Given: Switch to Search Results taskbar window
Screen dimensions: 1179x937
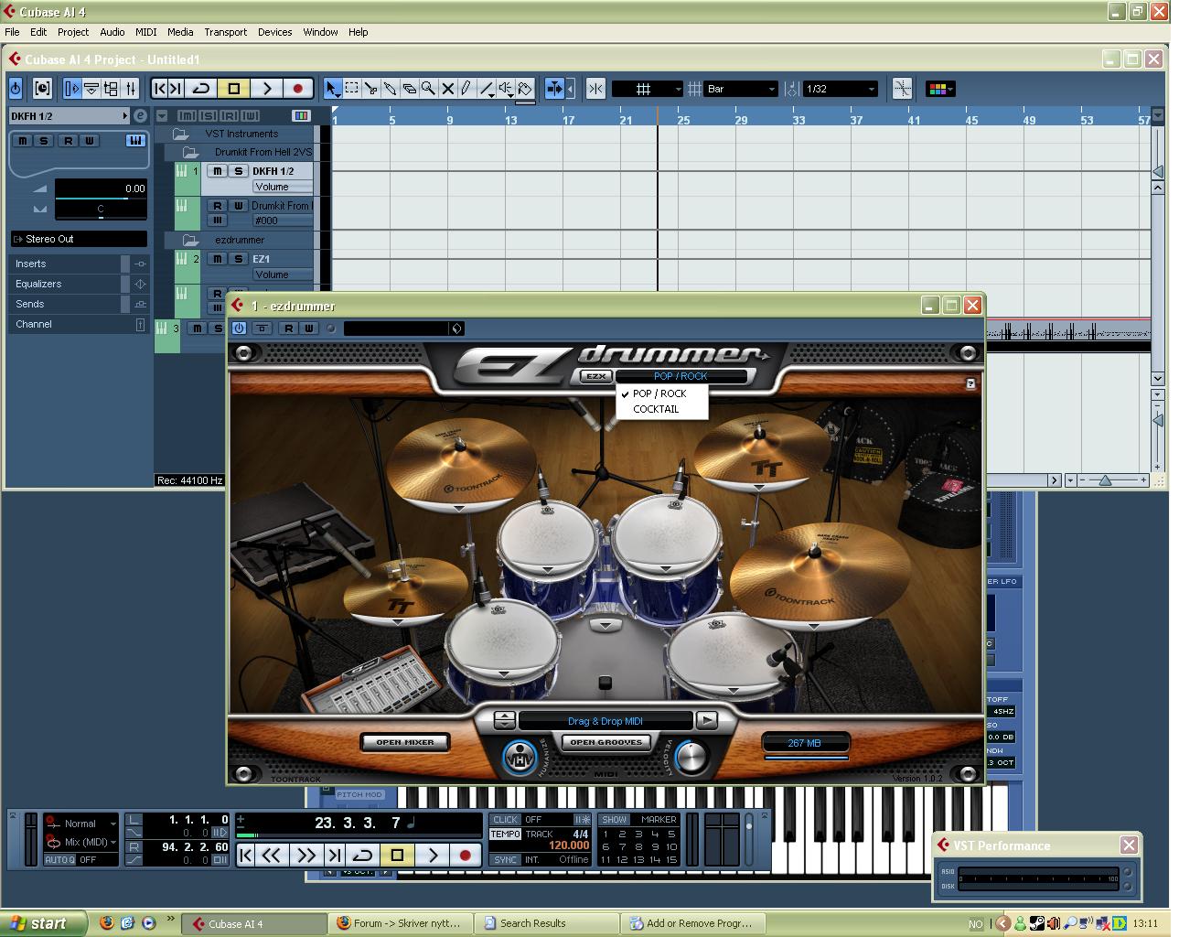Looking at the screenshot, I should pyautogui.click(x=547, y=923).
